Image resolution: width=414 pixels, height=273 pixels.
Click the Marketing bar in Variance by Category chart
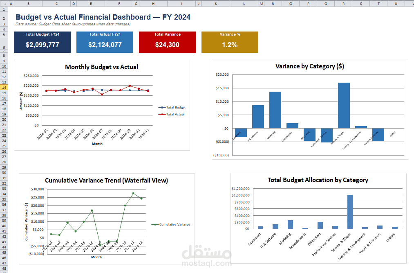point(275,110)
